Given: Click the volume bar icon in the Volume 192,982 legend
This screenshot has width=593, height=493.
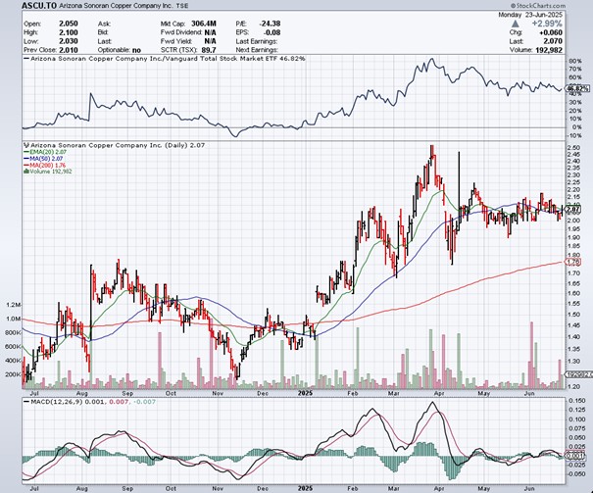Looking at the screenshot, I should [x=26, y=172].
